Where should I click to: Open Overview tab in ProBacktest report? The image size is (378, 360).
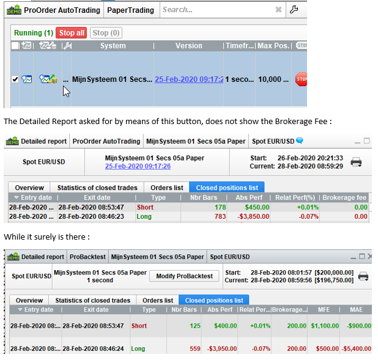click(x=29, y=300)
